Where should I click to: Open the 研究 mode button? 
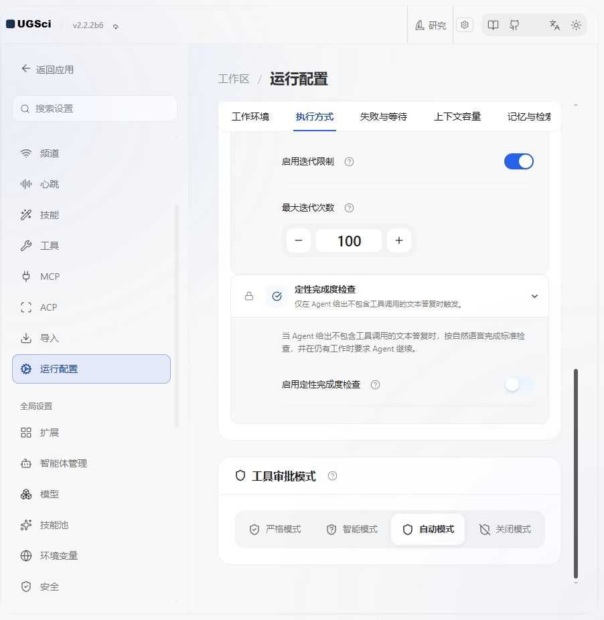click(431, 25)
